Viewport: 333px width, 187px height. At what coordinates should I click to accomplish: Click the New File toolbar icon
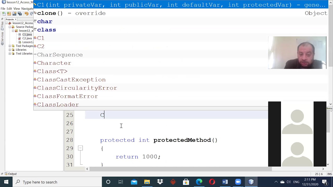[4, 14]
